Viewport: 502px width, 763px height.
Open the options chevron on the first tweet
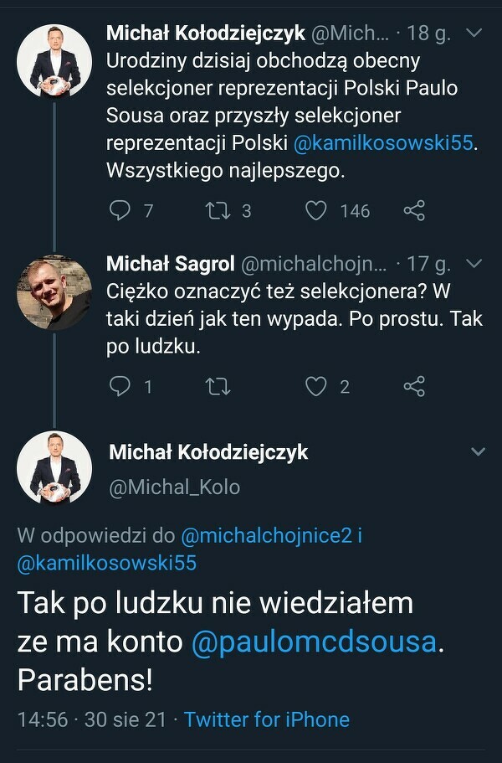[474, 34]
